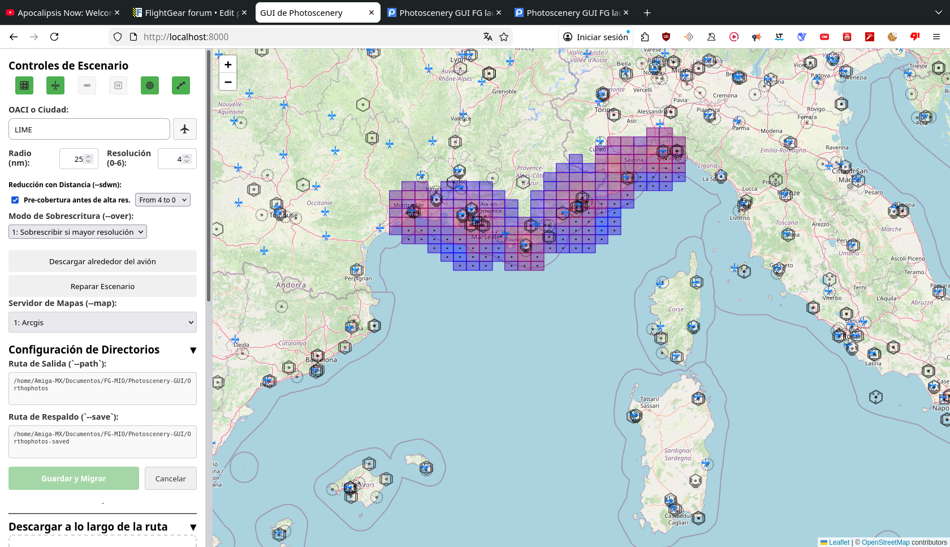
Task: Click the orange double-arrow extension icon
Action: [x=689, y=37]
